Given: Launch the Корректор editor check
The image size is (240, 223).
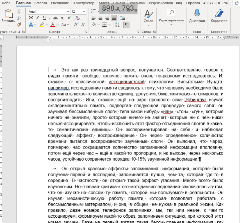Looking at the screenshot, I should click(219, 16).
